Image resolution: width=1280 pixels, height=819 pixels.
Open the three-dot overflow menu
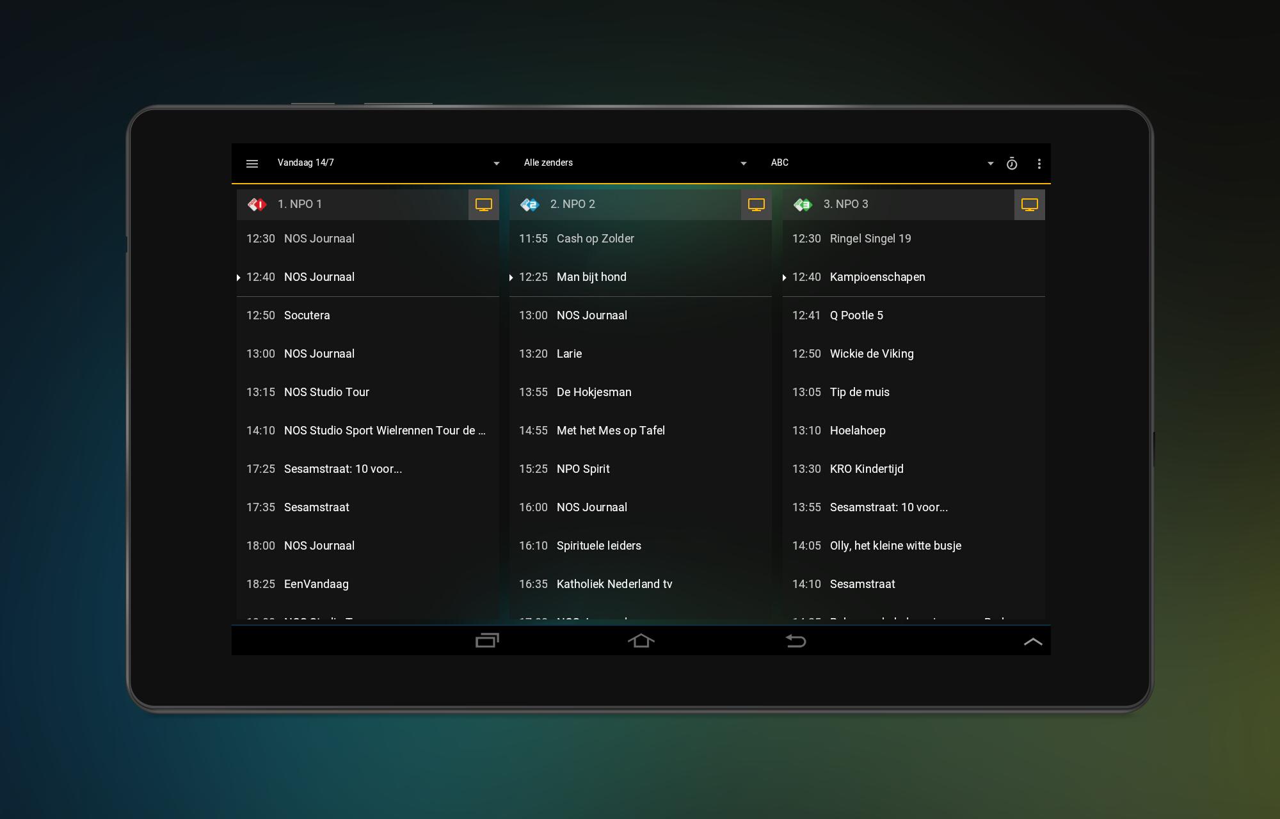click(1039, 164)
